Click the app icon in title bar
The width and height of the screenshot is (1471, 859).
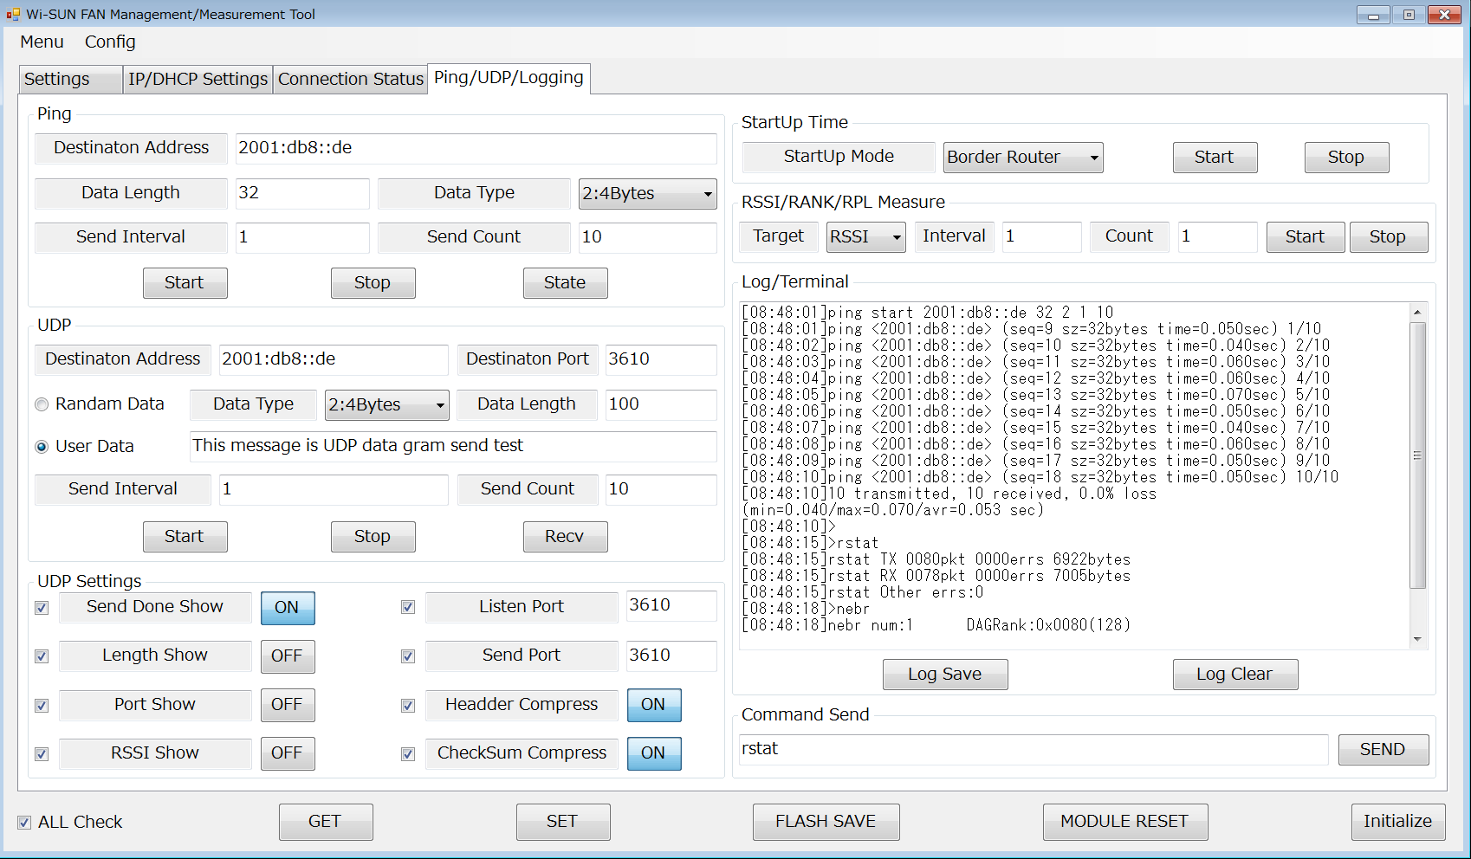click(x=13, y=14)
